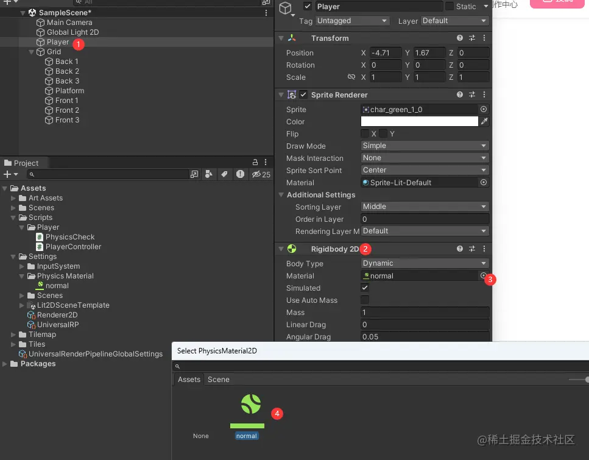Click the picker search field
Screen dimensions: 589x460
point(381,366)
